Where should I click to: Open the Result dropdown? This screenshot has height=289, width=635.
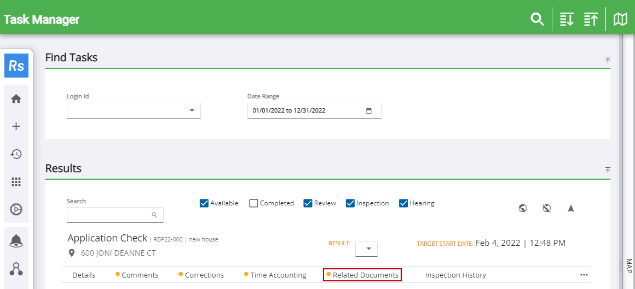click(367, 249)
